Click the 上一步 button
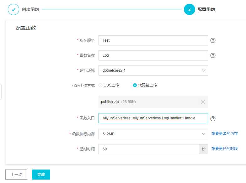Viewport: 246px width, 183px height. [x=16, y=175]
